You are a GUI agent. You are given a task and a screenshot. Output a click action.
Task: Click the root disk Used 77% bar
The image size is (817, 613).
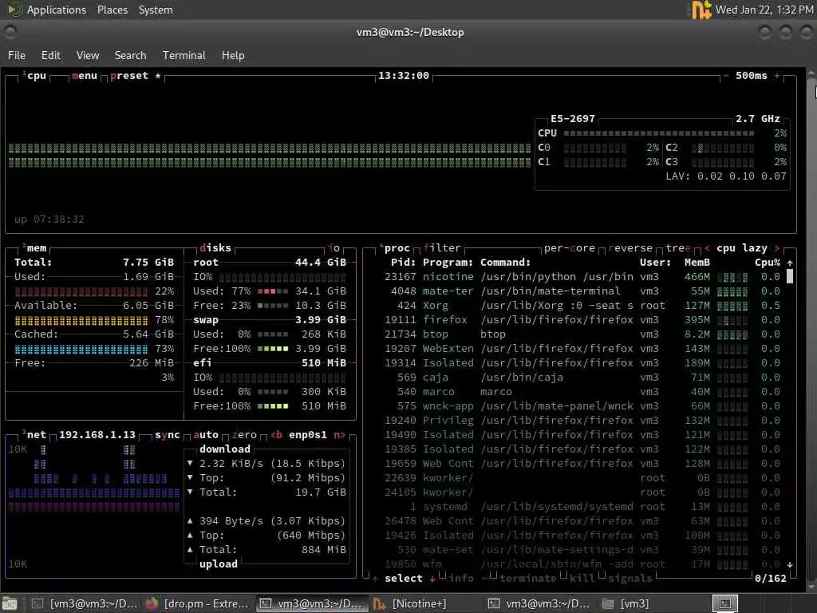pyautogui.click(x=273, y=291)
